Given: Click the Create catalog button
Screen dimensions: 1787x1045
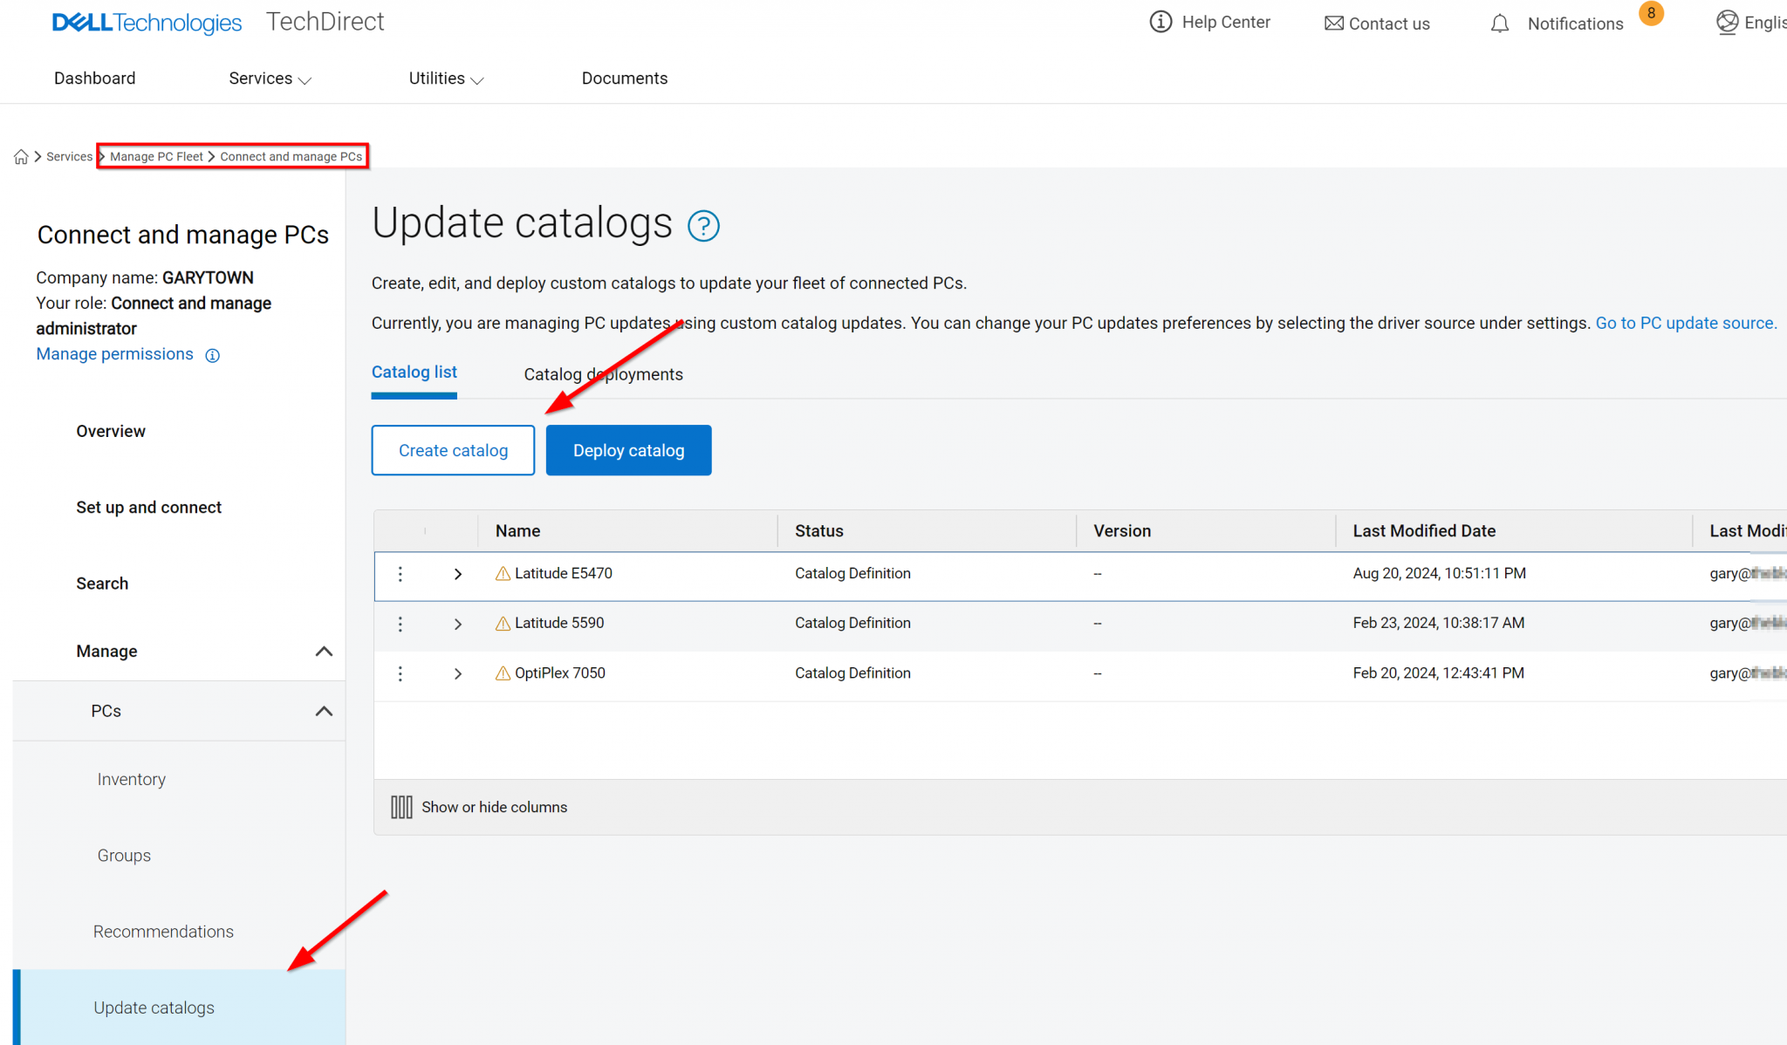Looking at the screenshot, I should point(452,450).
